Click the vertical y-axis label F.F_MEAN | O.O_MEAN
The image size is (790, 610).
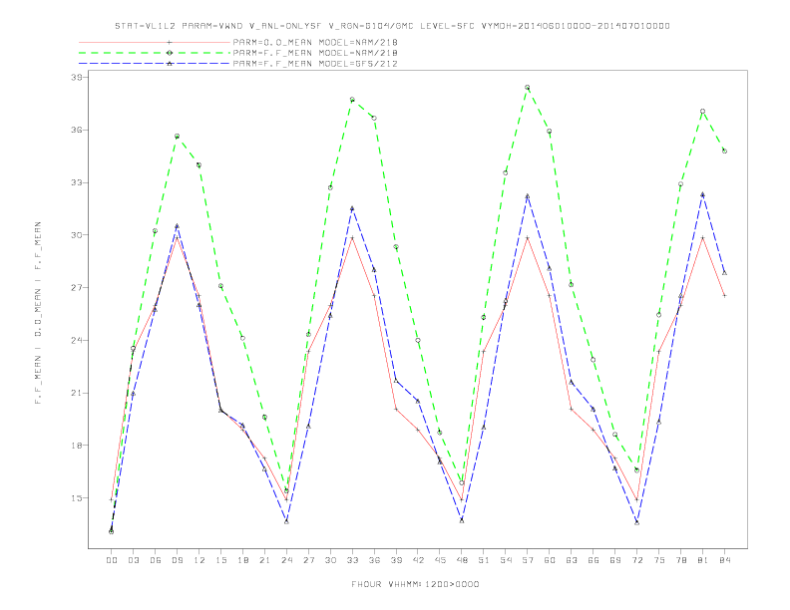pos(38,313)
